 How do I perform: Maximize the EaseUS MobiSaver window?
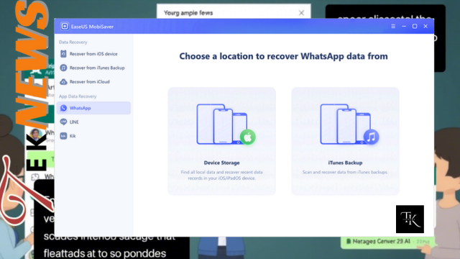click(415, 26)
